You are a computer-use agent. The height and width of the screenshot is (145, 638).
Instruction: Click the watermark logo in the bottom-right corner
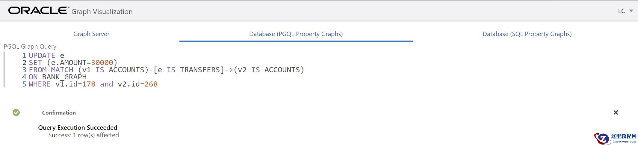(615, 138)
